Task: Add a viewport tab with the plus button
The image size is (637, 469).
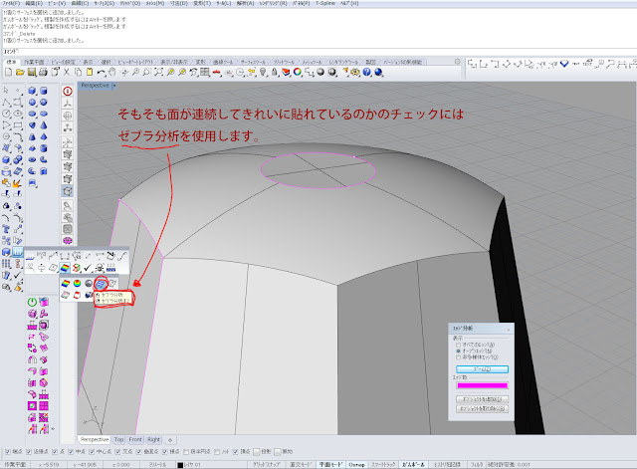Action: [170, 440]
